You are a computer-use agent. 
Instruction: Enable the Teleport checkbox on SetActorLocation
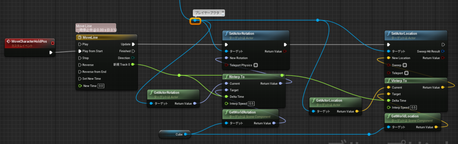(x=407, y=73)
